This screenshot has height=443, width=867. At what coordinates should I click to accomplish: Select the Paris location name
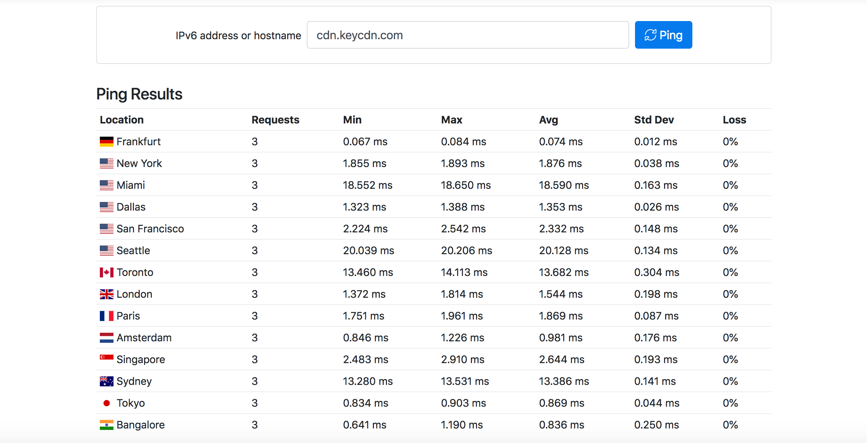(x=128, y=316)
